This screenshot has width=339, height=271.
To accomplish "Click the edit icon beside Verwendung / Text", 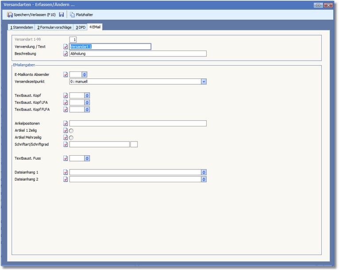I will click(66, 47).
